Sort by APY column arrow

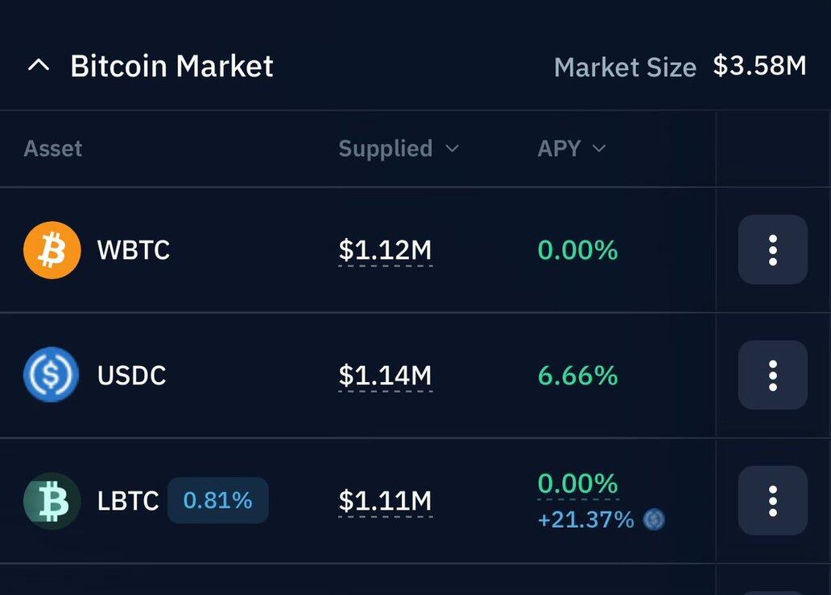point(599,149)
